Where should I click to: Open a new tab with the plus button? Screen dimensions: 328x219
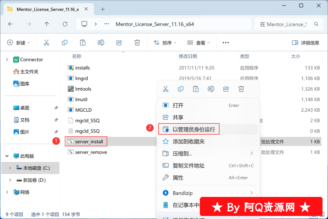click(103, 9)
